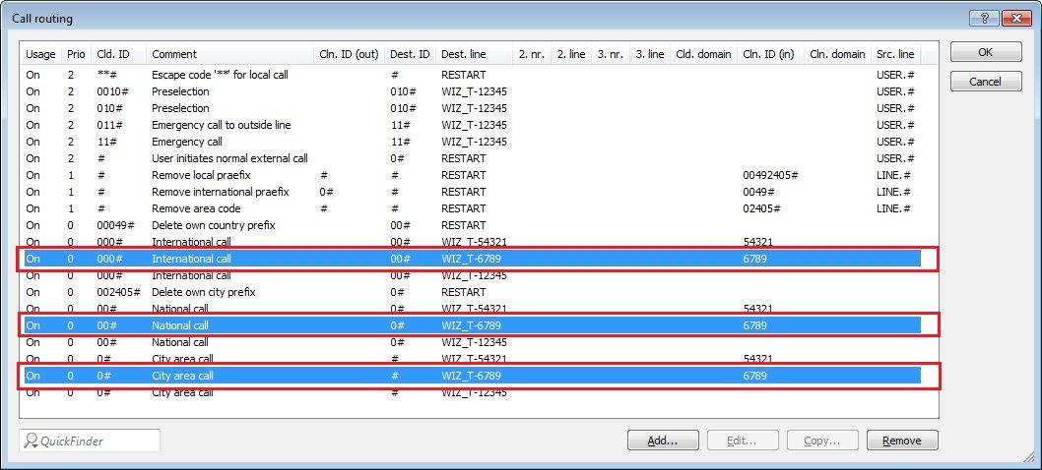Click the Remove button
This screenshot has width=1042, height=470.
pyautogui.click(x=901, y=441)
